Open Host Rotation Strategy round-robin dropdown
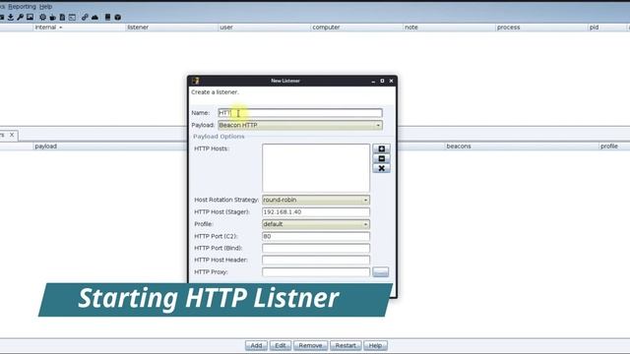Viewport: 630px width, 354px height. (316, 200)
